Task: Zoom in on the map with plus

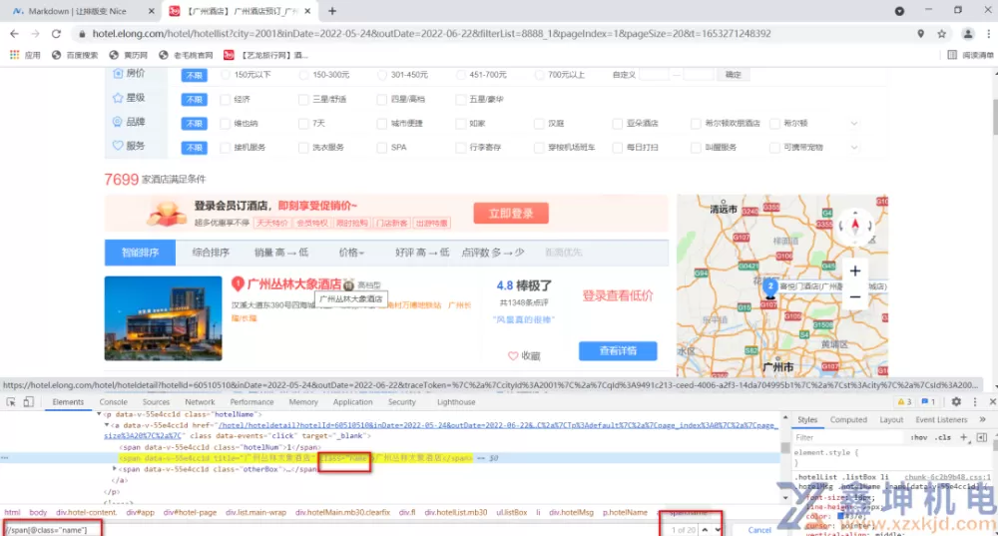Action: 855,271
